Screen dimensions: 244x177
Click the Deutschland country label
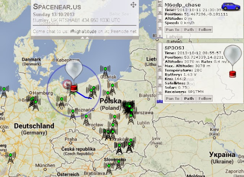click(34, 126)
